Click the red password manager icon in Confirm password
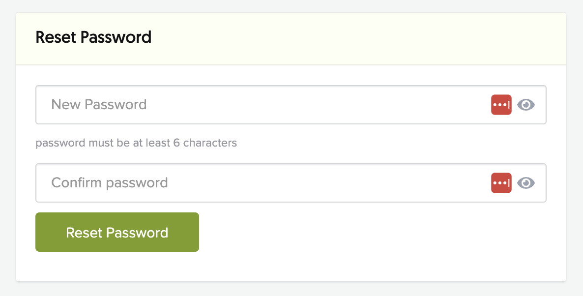This screenshot has width=583, height=296. [501, 183]
